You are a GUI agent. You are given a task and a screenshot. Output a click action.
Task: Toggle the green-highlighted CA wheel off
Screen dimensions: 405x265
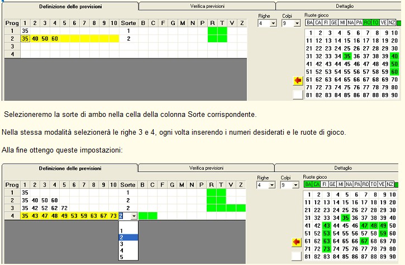317,184
